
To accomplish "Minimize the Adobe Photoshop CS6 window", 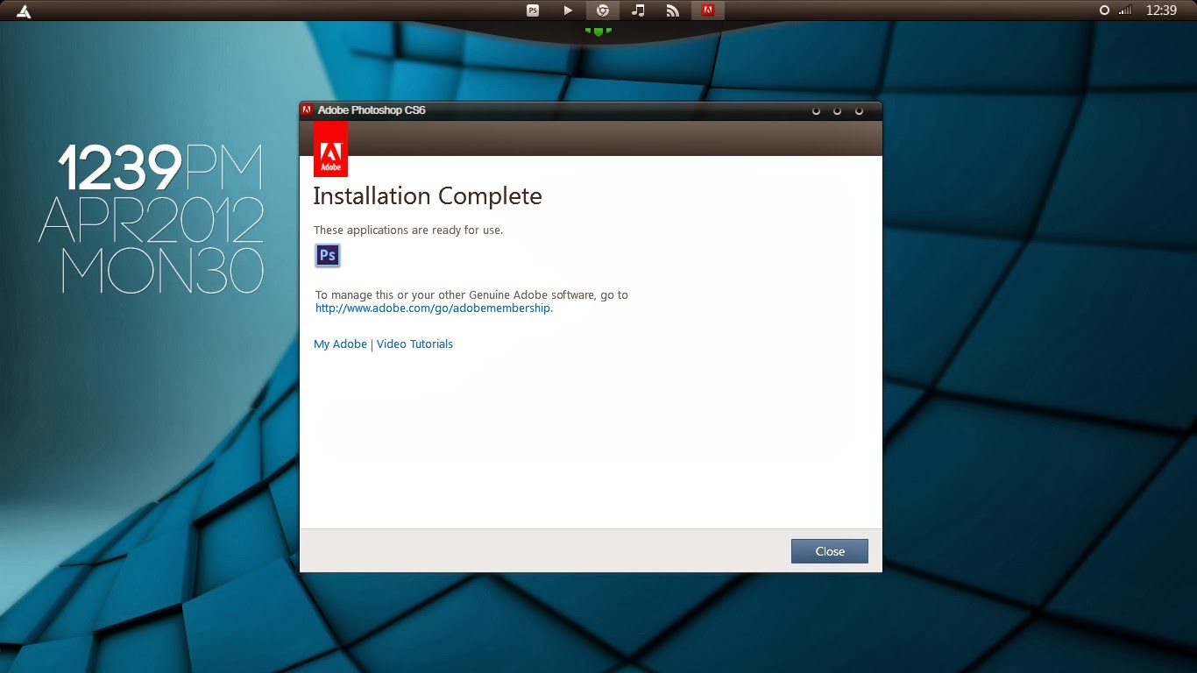I will [816, 111].
